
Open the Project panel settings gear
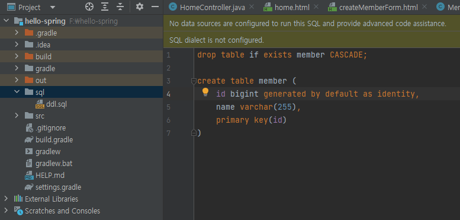point(140,7)
